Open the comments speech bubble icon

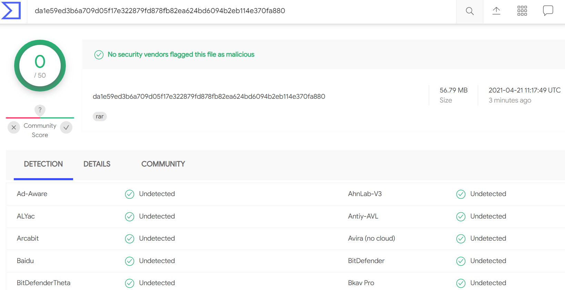tap(548, 11)
